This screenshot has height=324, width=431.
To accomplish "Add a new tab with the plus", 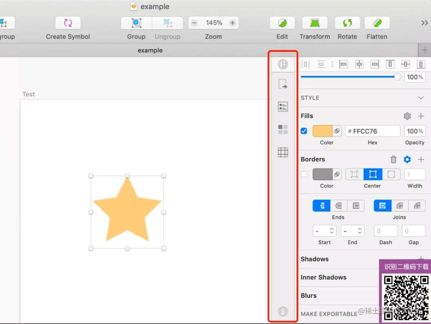I will click(x=425, y=50).
